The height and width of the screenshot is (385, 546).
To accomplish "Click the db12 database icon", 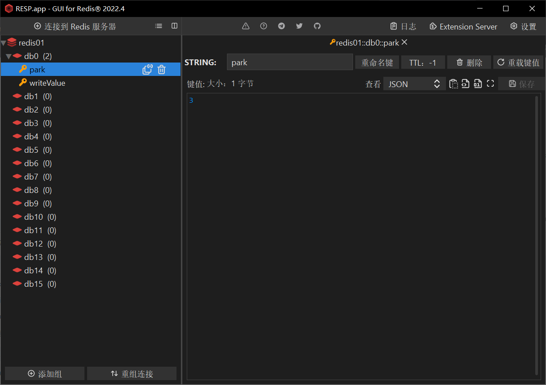I will (17, 243).
